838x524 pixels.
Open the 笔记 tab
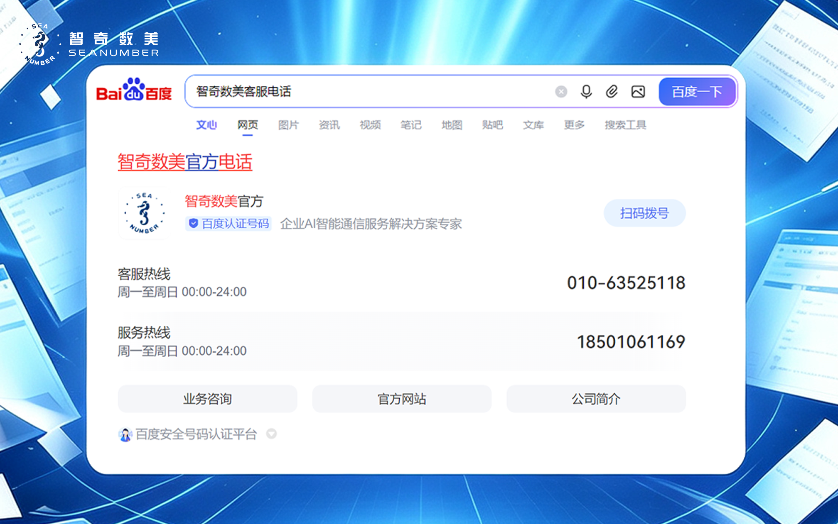point(411,125)
